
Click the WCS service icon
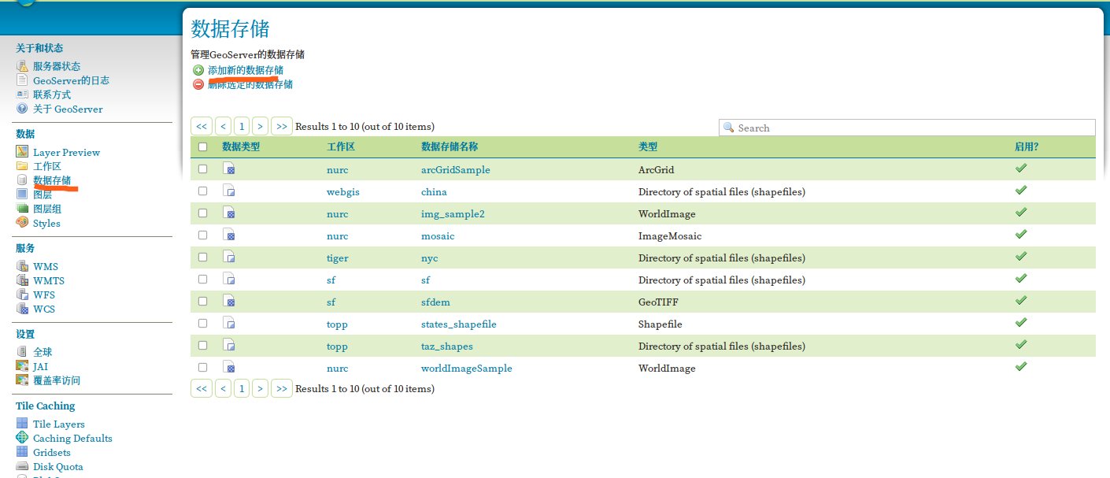22,309
